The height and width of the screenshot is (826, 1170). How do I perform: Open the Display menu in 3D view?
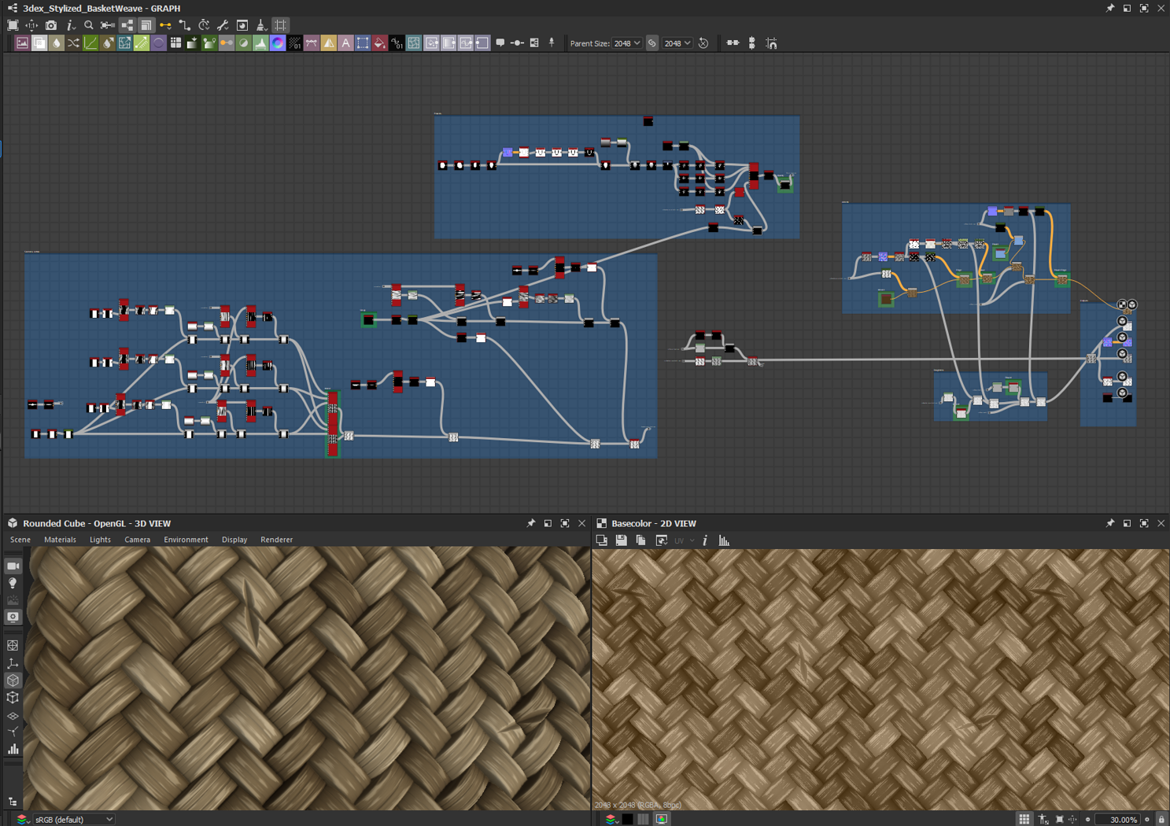(234, 540)
